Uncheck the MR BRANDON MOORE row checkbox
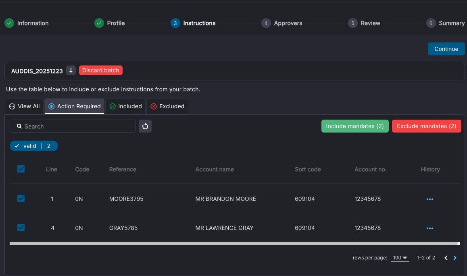The image size is (467, 276). pyautogui.click(x=21, y=198)
